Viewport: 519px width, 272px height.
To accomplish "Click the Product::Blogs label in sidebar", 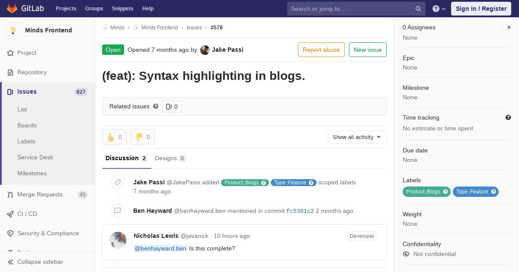I will [426, 192].
